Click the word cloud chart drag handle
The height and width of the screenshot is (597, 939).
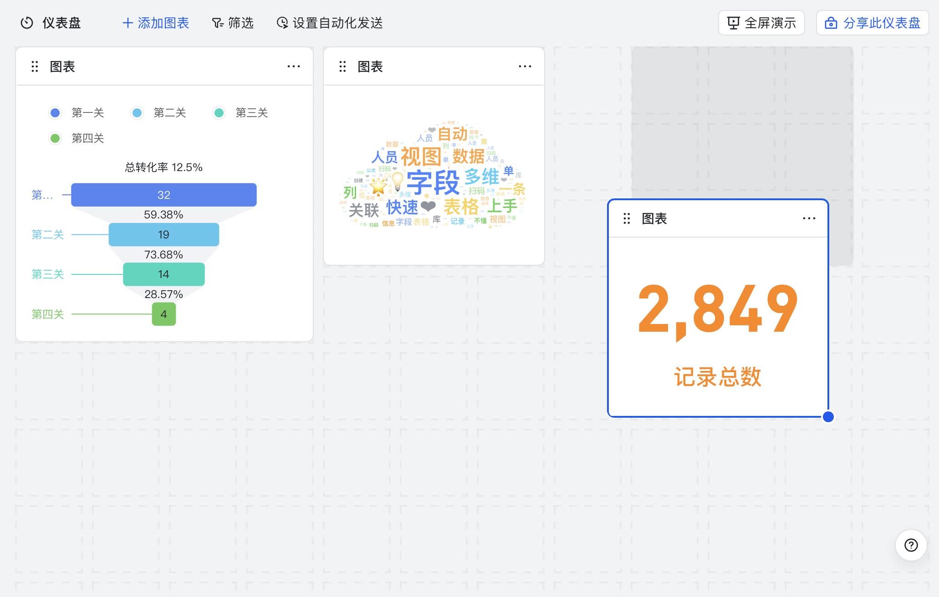pos(342,67)
